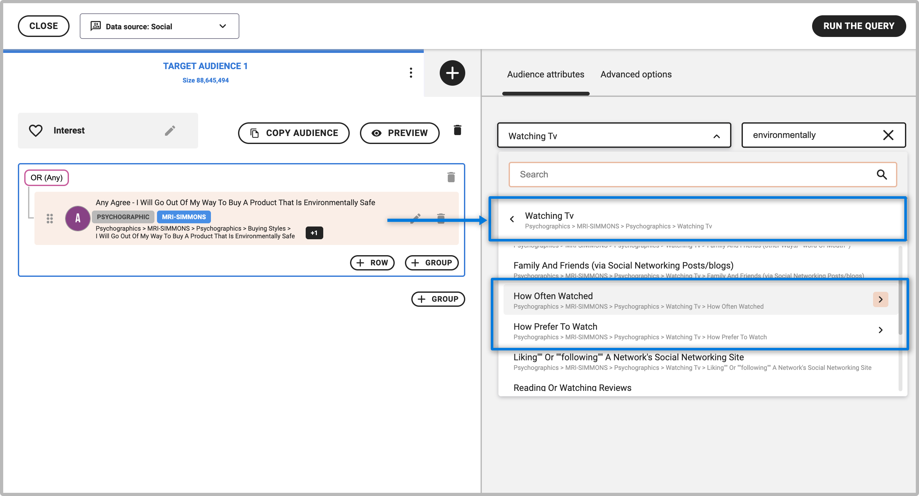Open the Data source: Social dropdown
Image resolution: width=919 pixels, height=496 pixels.
159,26
